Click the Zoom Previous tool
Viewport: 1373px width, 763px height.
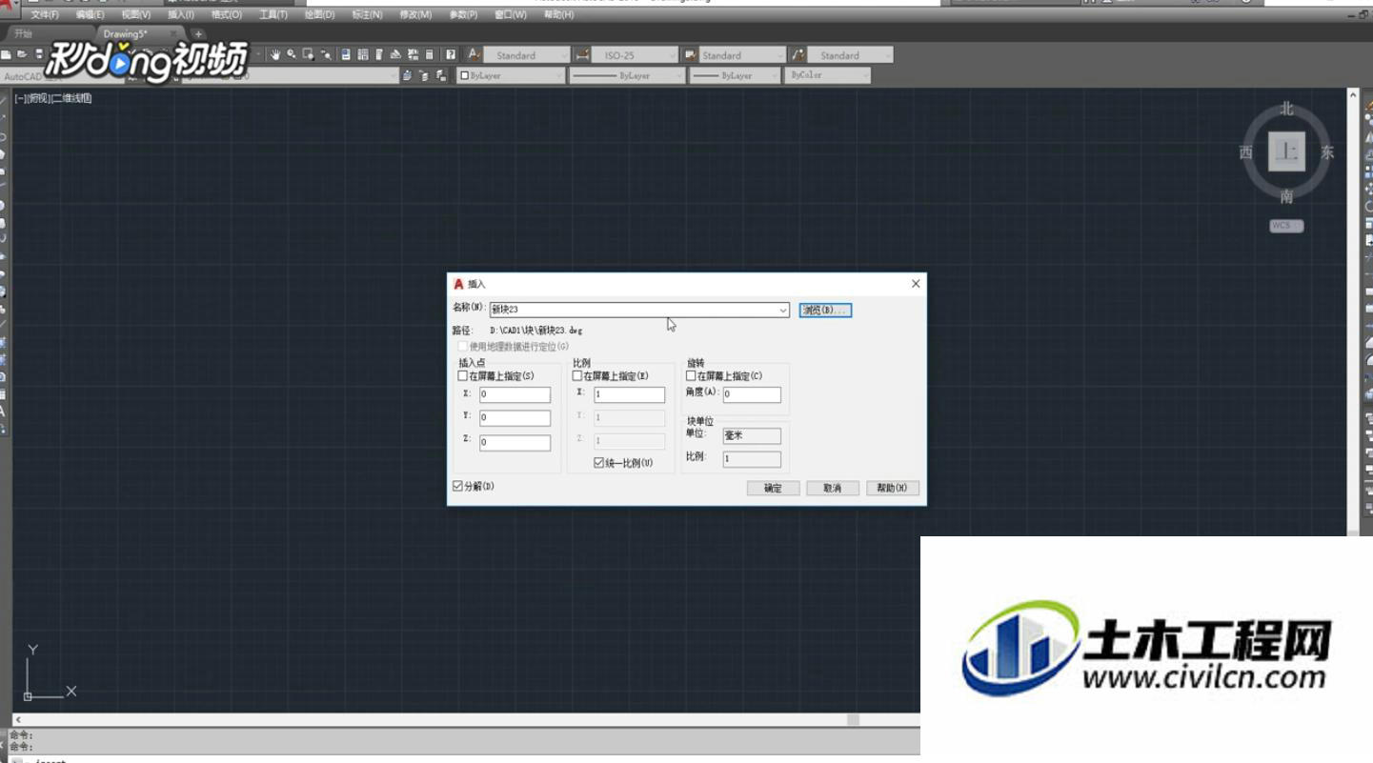point(326,54)
